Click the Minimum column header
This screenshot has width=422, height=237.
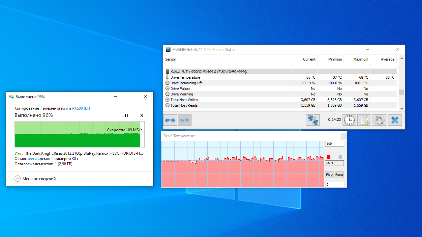pyautogui.click(x=331, y=59)
